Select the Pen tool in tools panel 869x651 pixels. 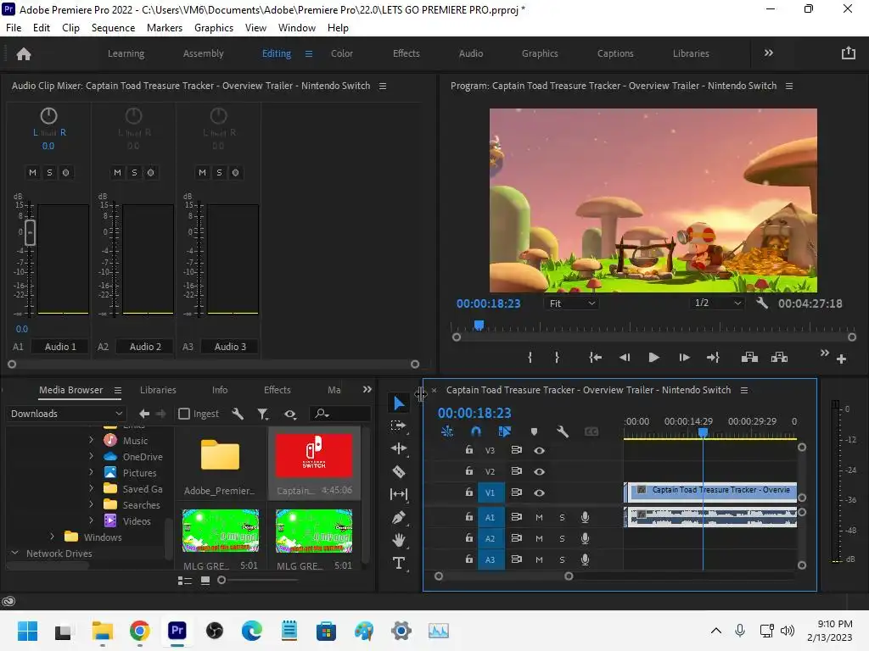399,517
